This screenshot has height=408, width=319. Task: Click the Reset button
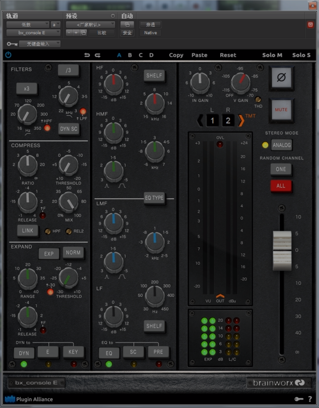tap(228, 55)
